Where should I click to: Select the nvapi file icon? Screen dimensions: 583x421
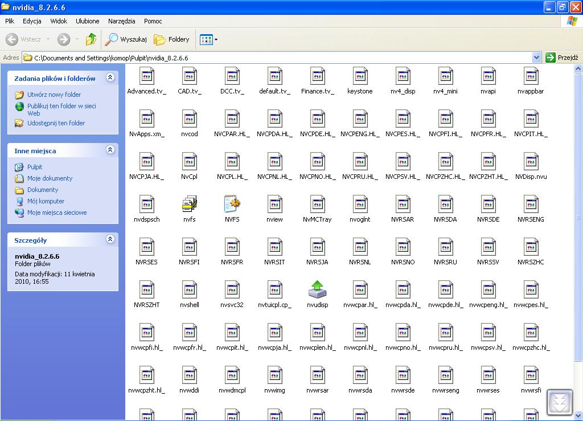(488, 76)
